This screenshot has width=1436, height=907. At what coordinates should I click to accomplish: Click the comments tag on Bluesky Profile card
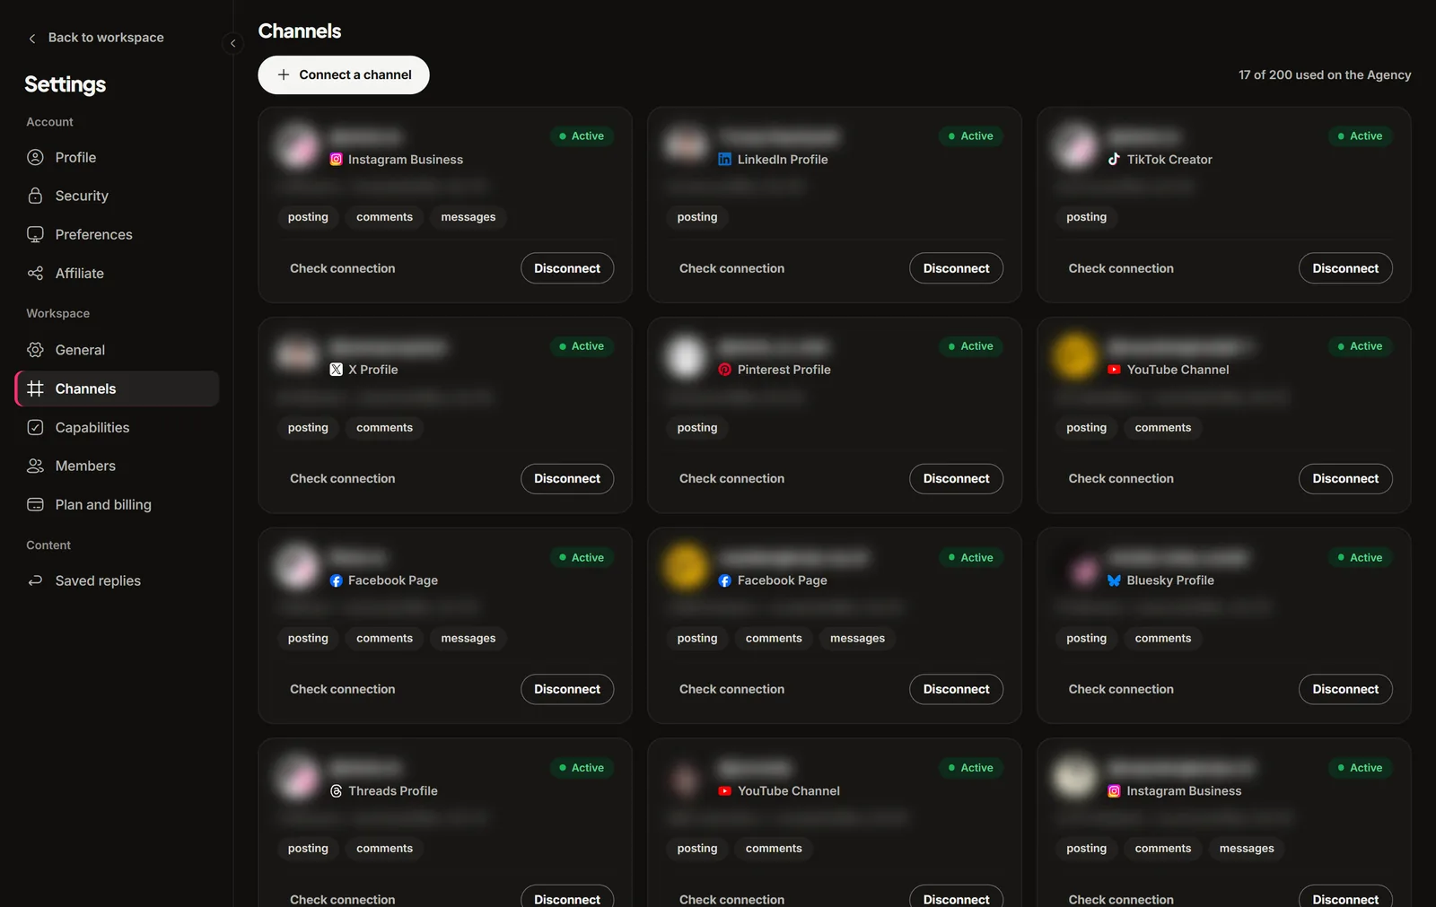[x=1163, y=639]
